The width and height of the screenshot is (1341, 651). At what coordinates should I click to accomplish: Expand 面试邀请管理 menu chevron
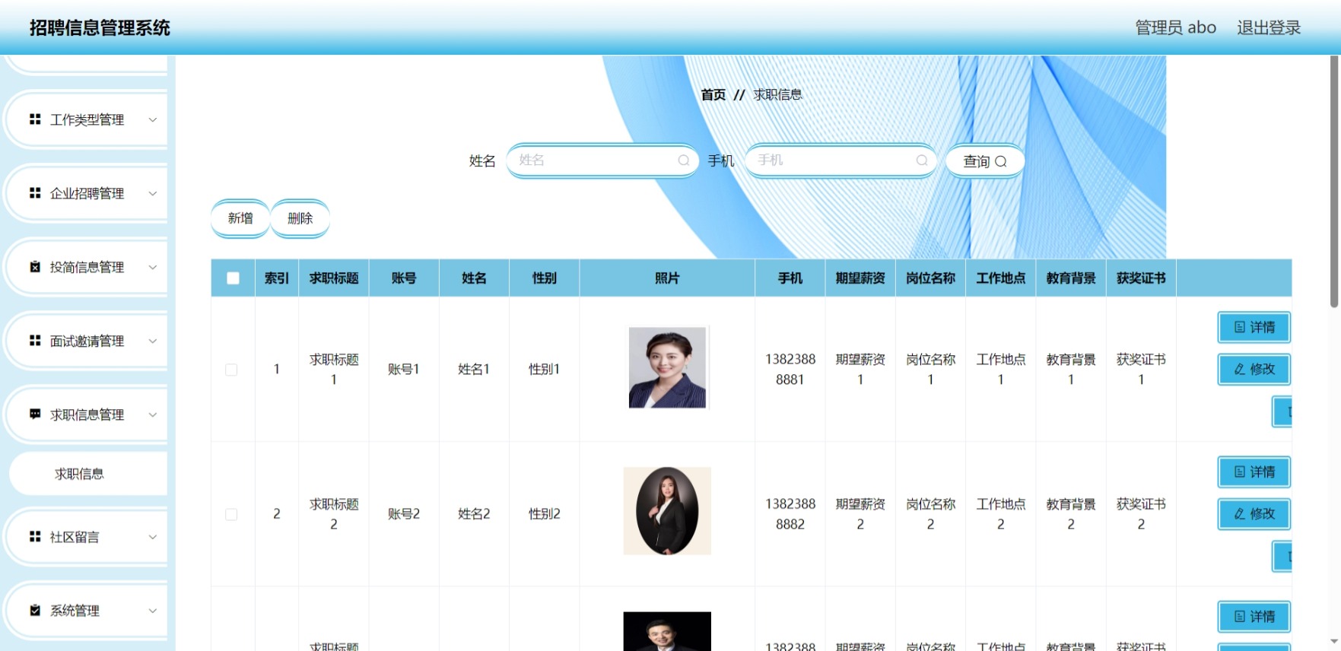152,341
